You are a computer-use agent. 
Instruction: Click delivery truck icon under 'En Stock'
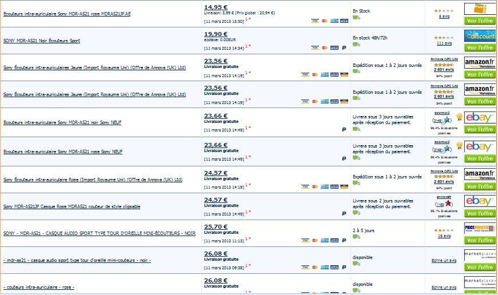[356, 18]
